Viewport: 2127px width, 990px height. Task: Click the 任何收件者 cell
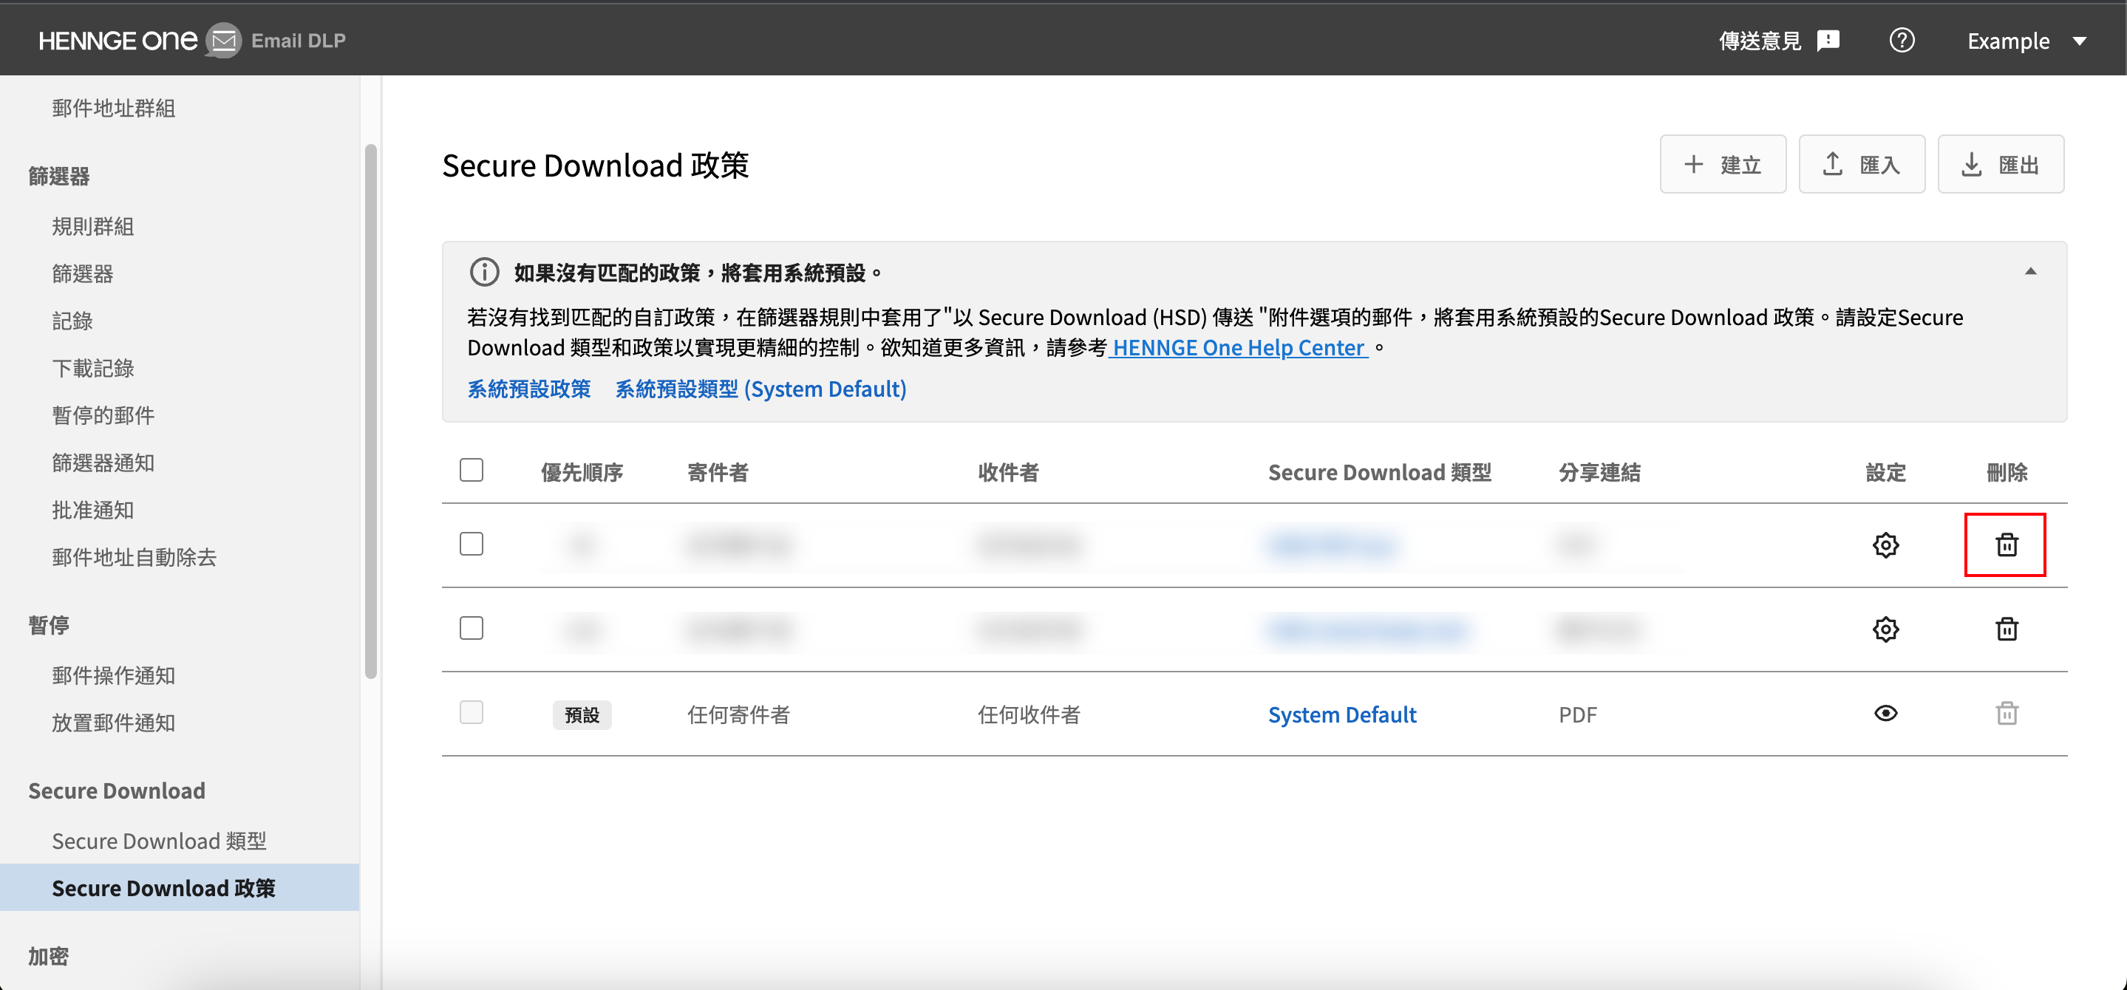(x=1029, y=714)
